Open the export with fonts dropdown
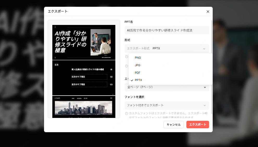 (167, 105)
